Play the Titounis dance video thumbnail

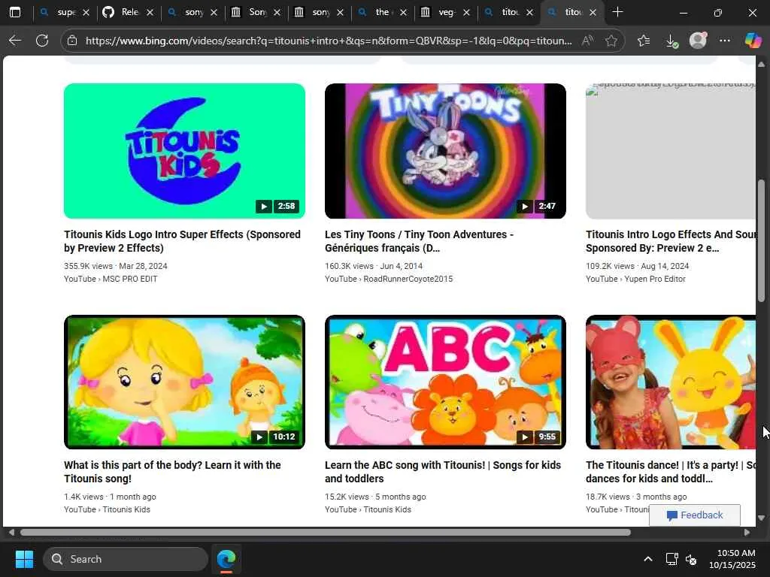pos(670,382)
